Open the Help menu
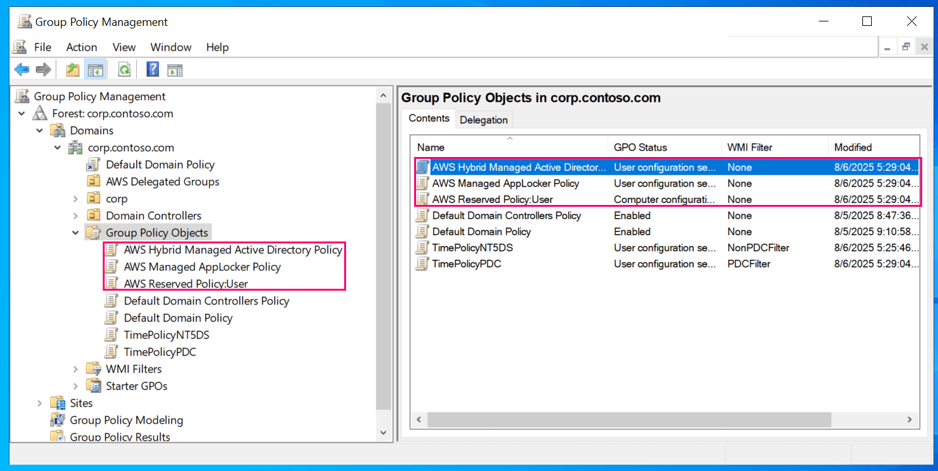This screenshot has height=471, width=938. tap(217, 47)
